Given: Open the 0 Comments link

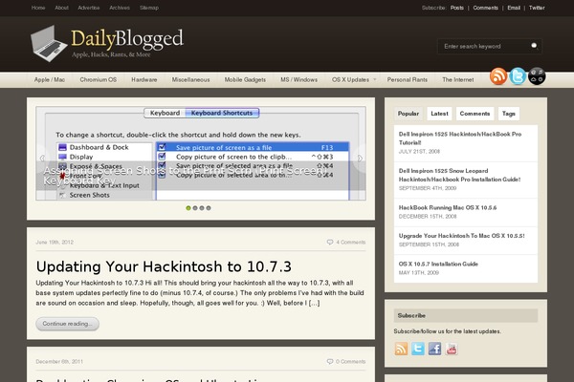Looking at the screenshot, I should (x=351, y=361).
